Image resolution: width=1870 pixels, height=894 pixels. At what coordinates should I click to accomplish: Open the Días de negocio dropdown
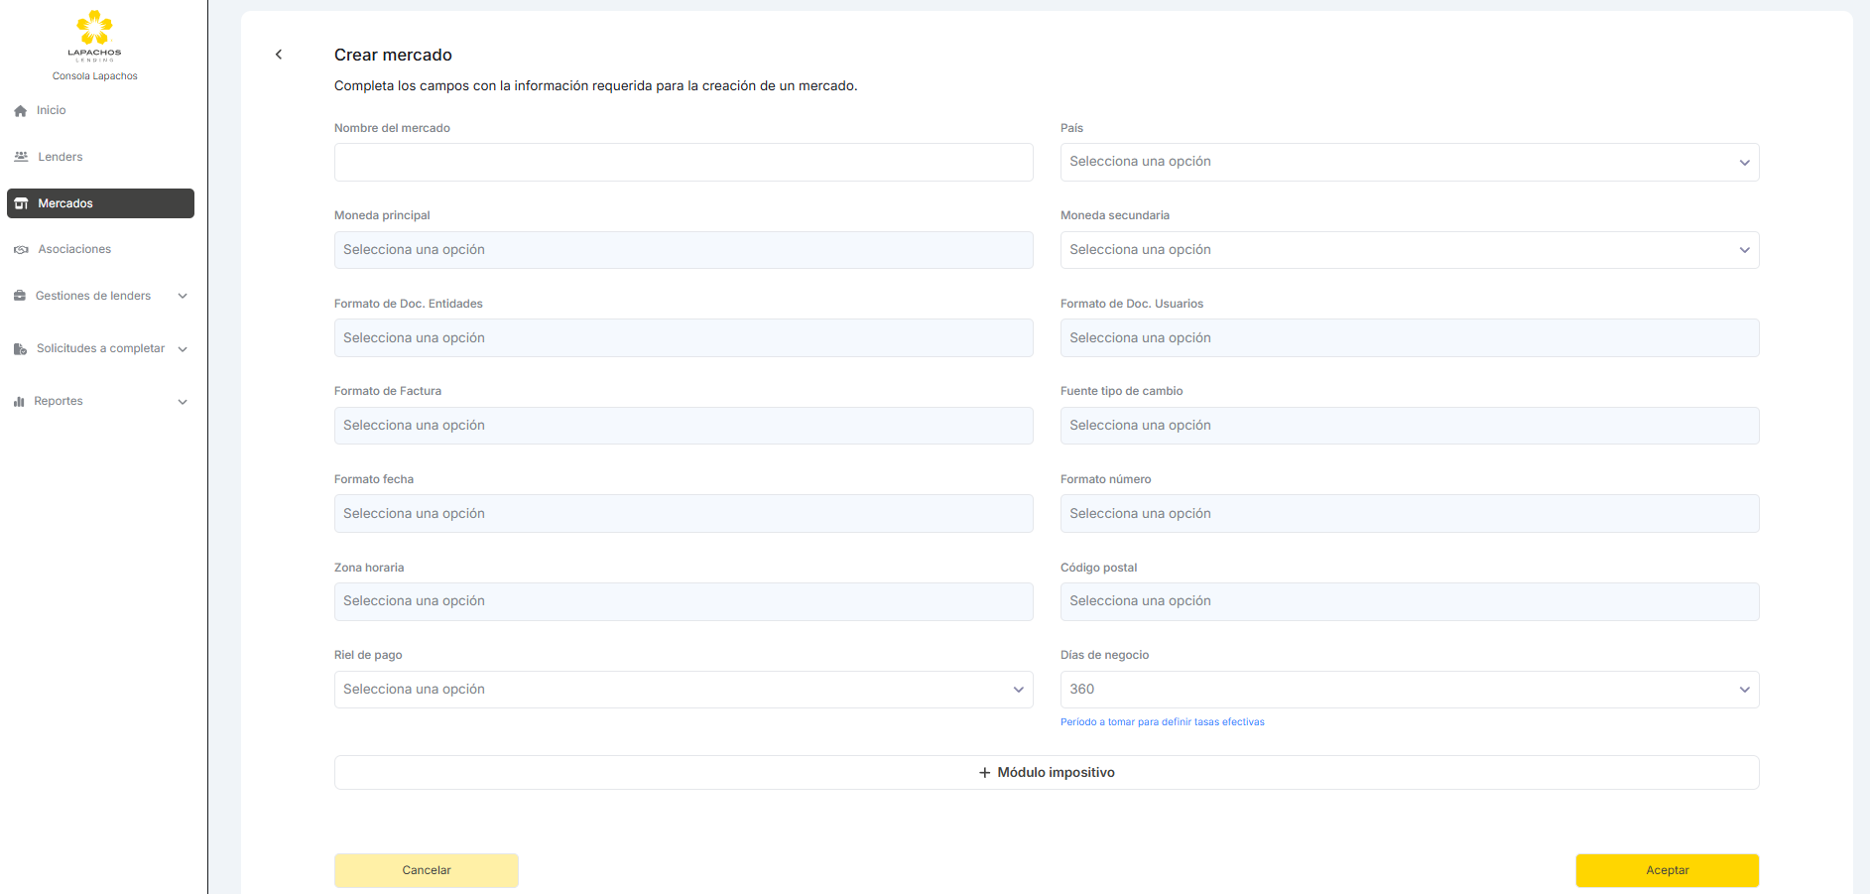[1409, 690]
